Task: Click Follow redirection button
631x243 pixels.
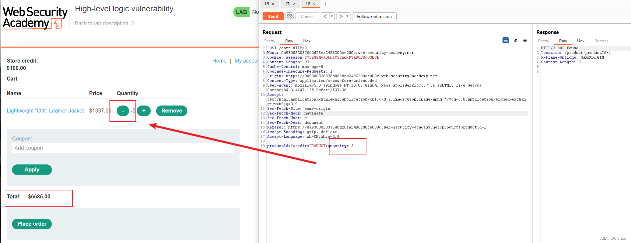Action: point(374,16)
